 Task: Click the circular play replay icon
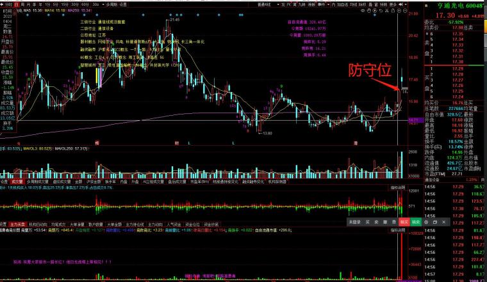[375, 10]
